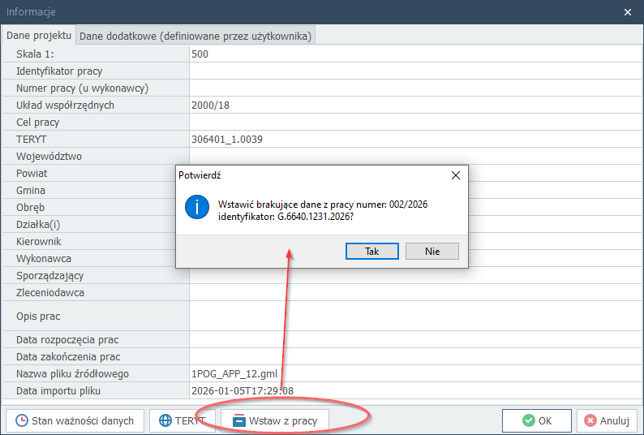Image resolution: width=644 pixels, height=435 pixels.
Task: Click the Wstaw z pracy briefcase icon
Action: point(239,420)
